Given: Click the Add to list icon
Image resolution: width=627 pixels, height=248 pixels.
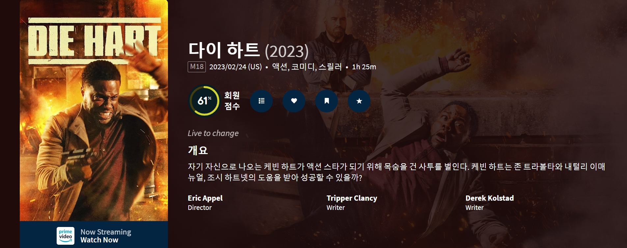Looking at the screenshot, I should coord(261,101).
